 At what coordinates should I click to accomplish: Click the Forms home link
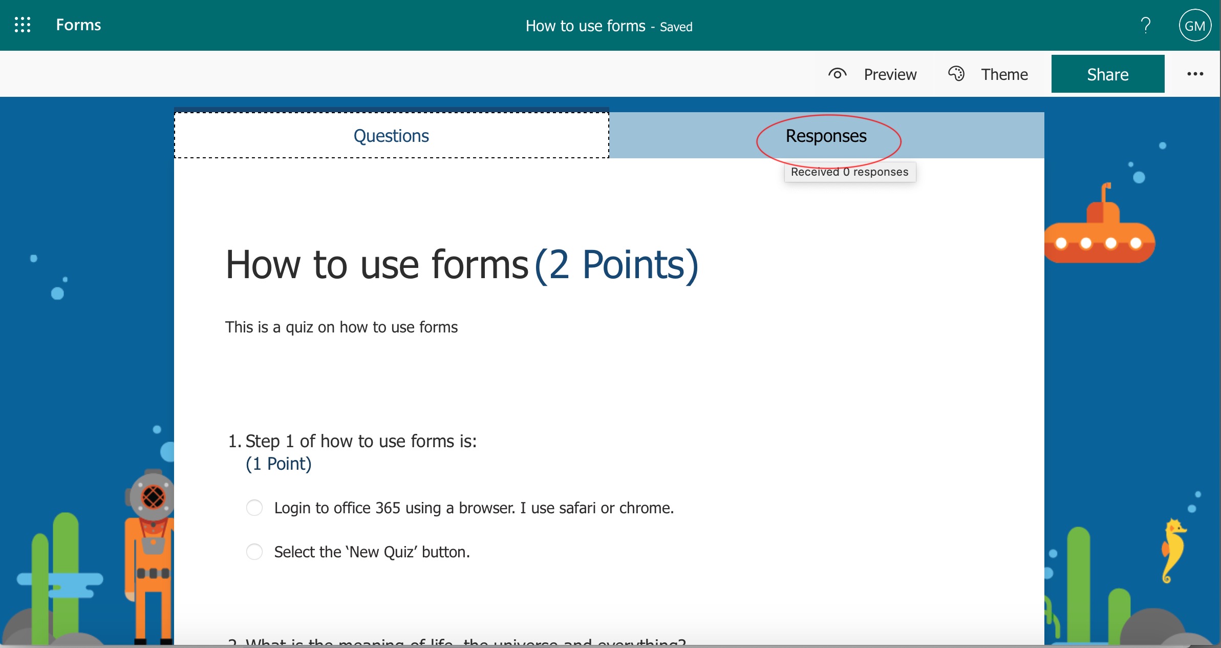coord(78,25)
